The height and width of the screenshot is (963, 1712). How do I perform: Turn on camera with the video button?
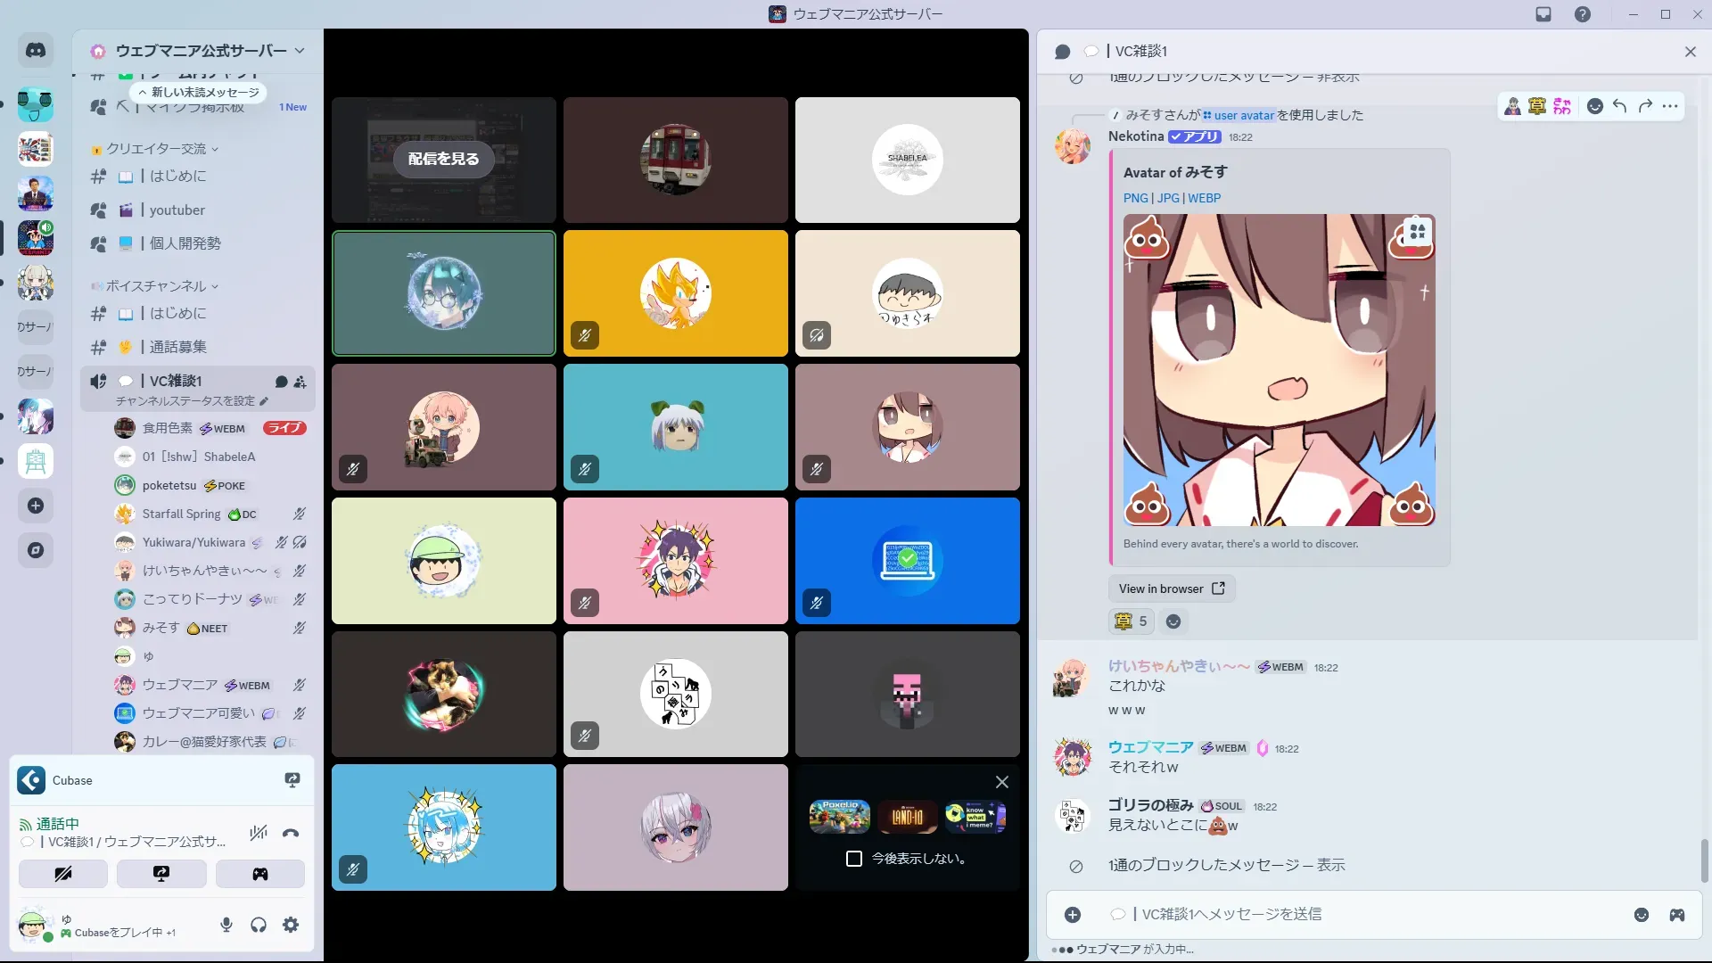[x=63, y=874]
